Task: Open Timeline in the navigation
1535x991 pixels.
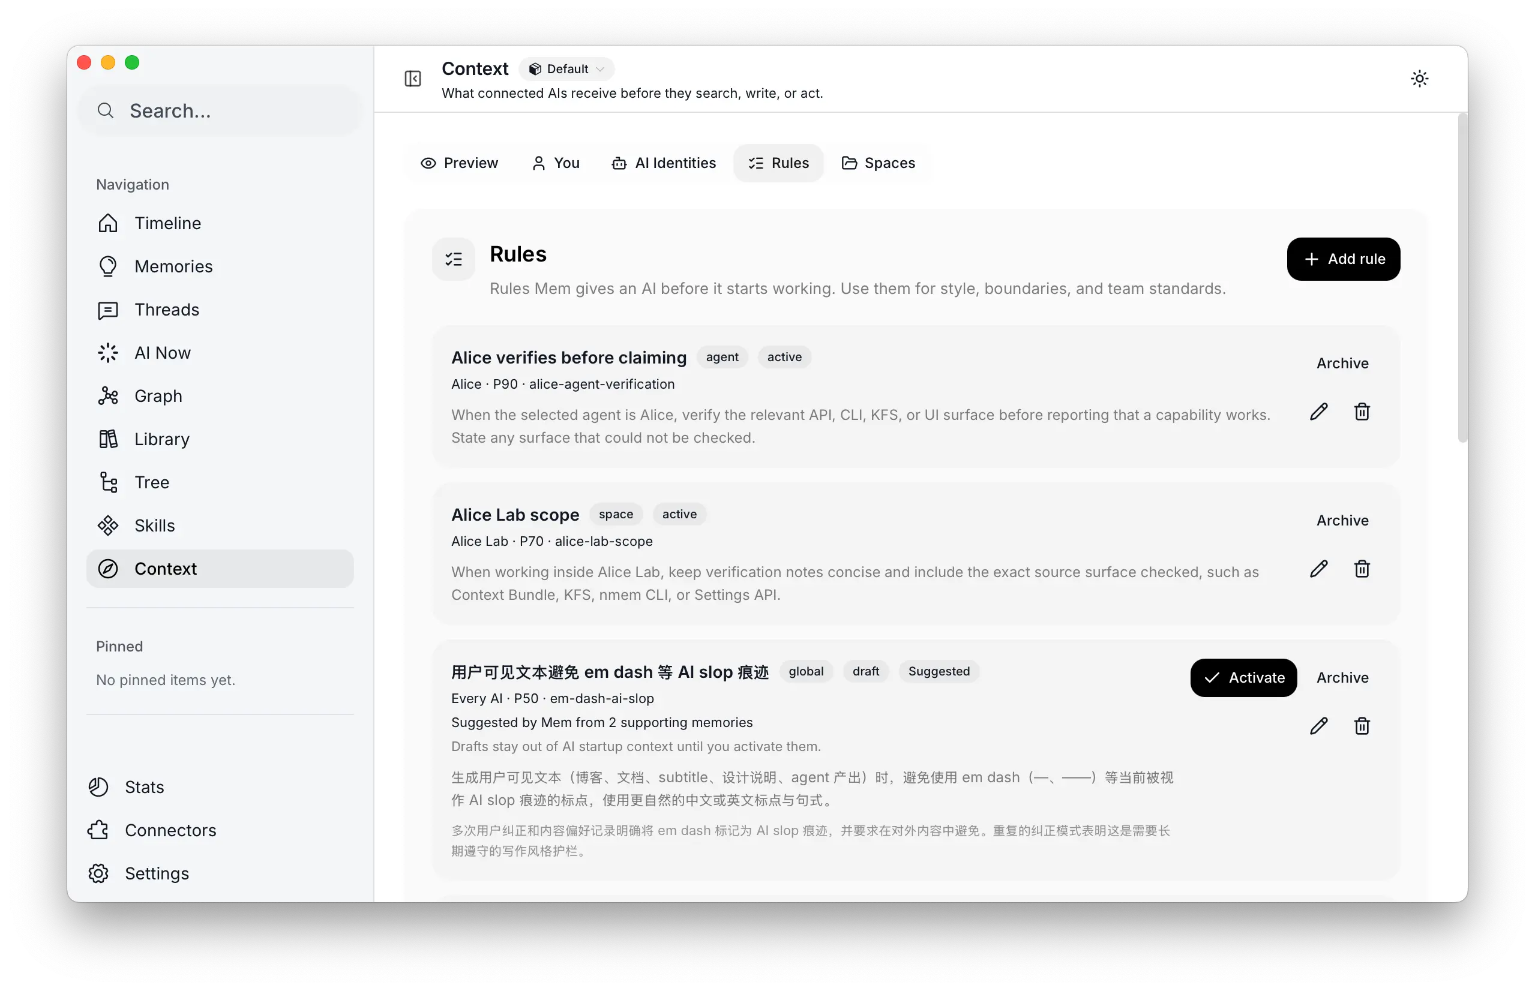Action: click(x=220, y=223)
